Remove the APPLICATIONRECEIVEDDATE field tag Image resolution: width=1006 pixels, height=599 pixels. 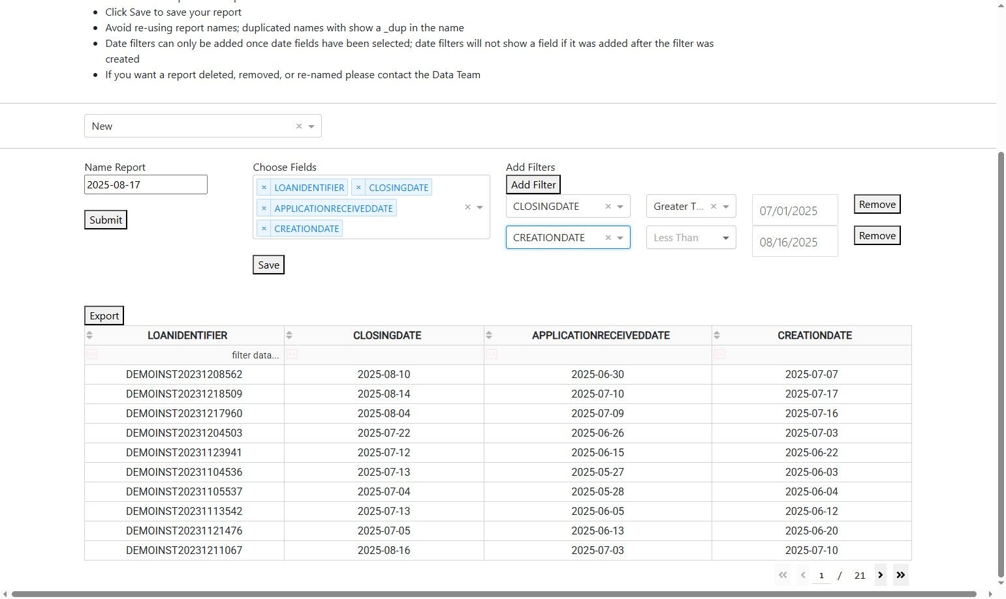click(264, 209)
